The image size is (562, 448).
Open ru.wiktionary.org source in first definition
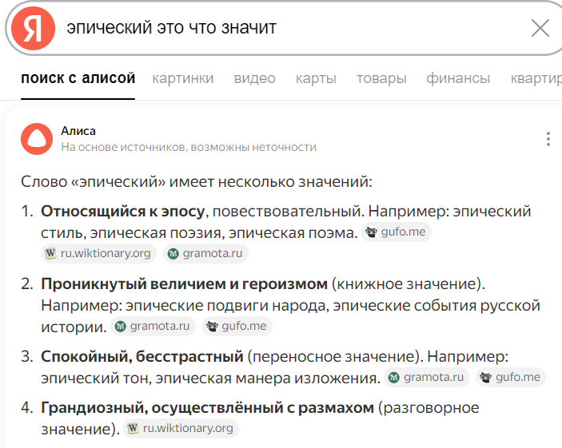coord(98,254)
